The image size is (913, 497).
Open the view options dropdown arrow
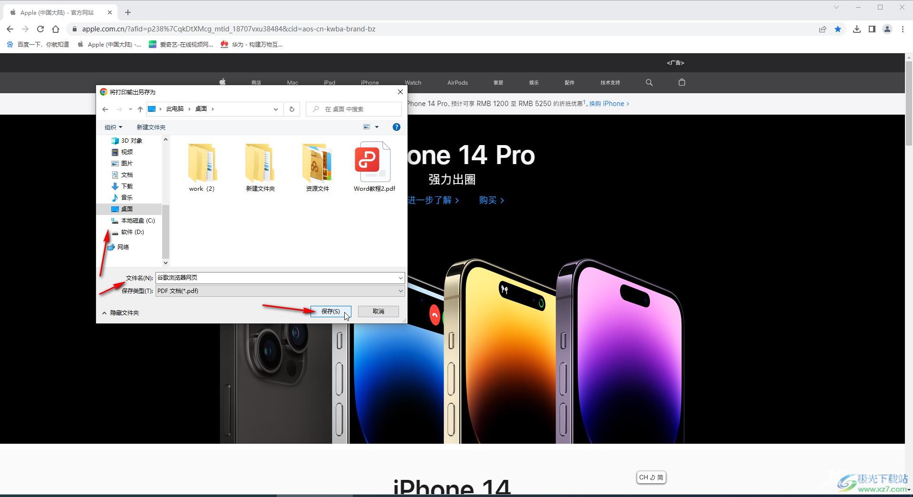[x=377, y=127]
